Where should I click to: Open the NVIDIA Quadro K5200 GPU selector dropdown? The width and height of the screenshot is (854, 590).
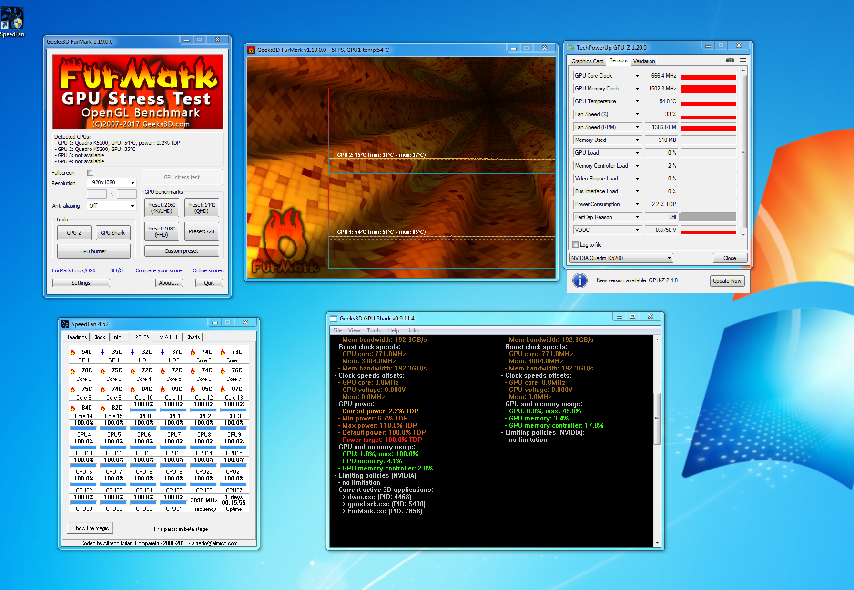(621, 258)
